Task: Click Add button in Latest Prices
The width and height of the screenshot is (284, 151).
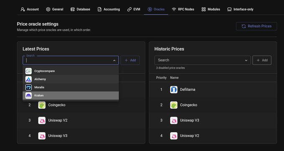Action: [x=130, y=60]
